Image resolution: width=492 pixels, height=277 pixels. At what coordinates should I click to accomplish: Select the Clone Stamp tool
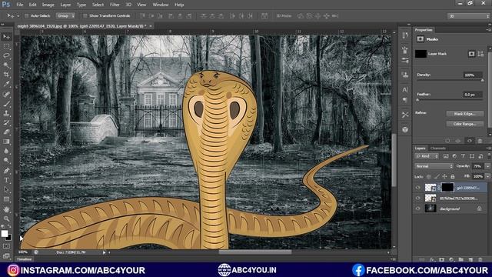click(6, 113)
